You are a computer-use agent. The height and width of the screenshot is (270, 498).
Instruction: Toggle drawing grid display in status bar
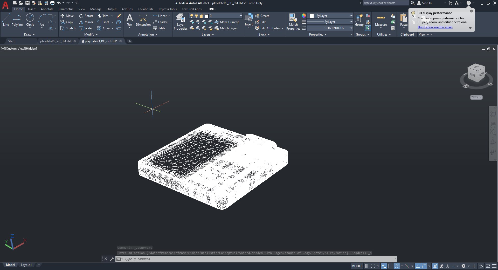(x=366, y=266)
